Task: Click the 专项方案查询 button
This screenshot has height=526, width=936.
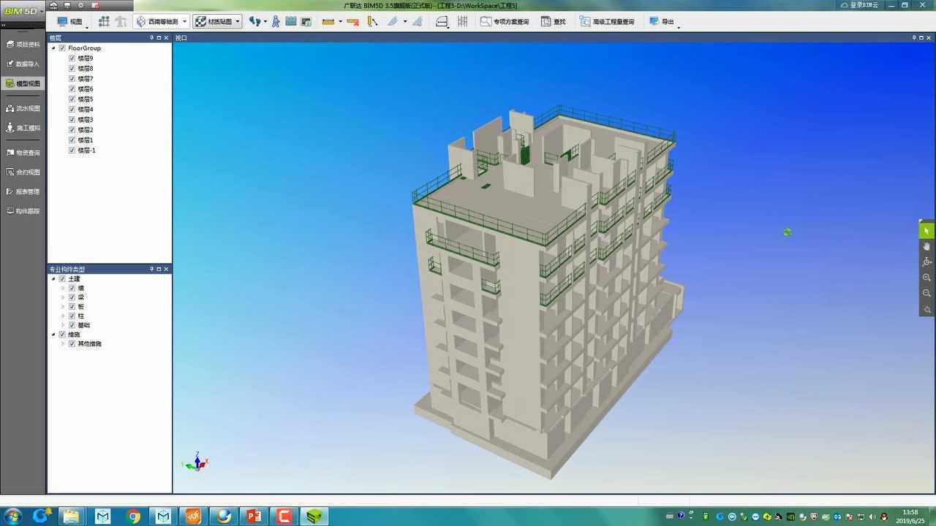Action: point(505,21)
